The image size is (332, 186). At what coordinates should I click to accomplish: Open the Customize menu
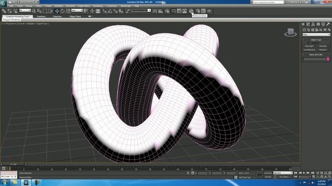tap(112, 6)
